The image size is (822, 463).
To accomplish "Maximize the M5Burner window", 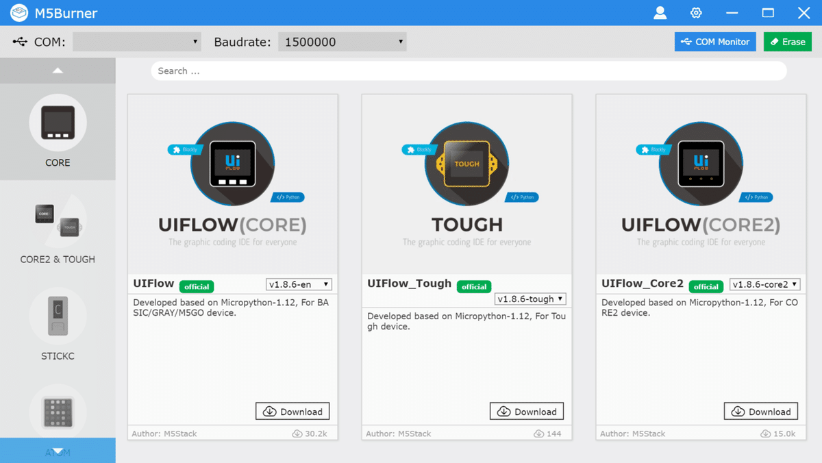I will [x=768, y=12].
